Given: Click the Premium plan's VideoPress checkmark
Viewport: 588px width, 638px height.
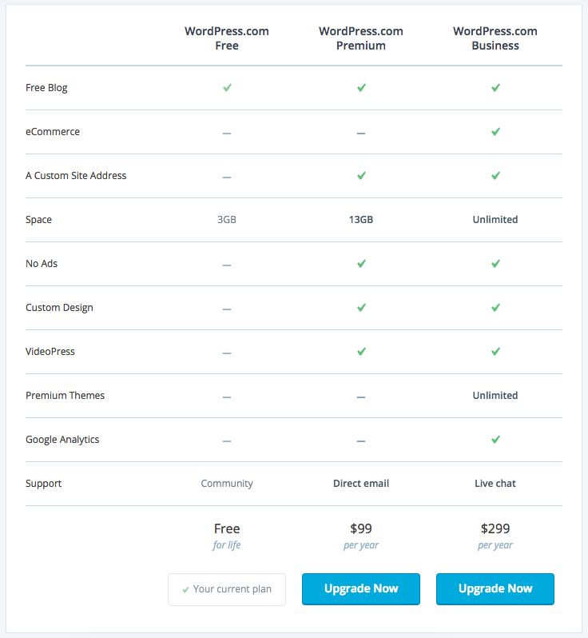Looking at the screenshot, I should point(361,351).
